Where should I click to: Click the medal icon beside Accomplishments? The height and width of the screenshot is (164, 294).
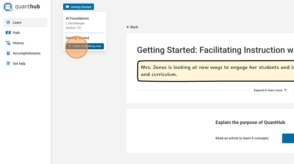[x=8, y=53]
